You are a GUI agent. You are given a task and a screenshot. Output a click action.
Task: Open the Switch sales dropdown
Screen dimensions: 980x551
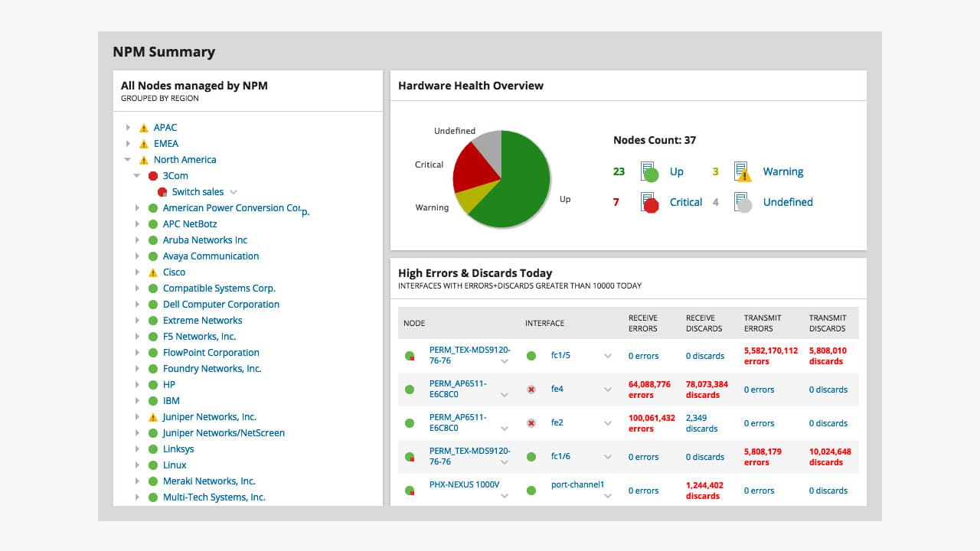point(234,191)
